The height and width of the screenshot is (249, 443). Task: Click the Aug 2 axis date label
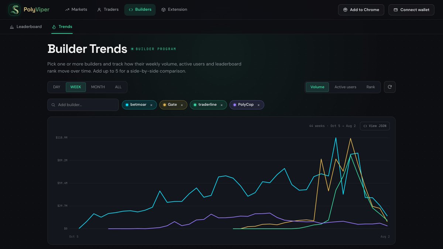385,236
